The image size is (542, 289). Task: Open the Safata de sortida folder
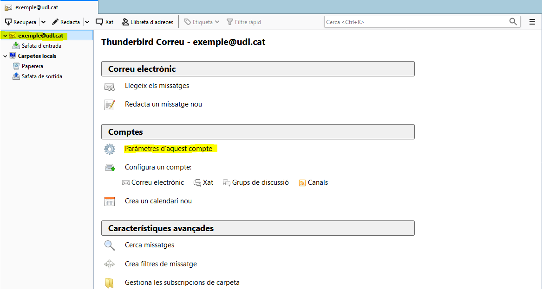click(x=42, y=76)
